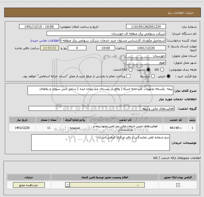The height and width of the screenshot is (197, 204).
Task: Select the خدمت radio button
Action: coord(148,70)
